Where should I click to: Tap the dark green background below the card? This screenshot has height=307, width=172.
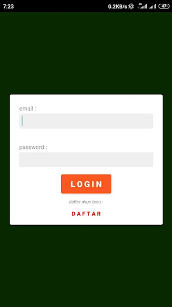pyautogui.click(x=86, y=266)
